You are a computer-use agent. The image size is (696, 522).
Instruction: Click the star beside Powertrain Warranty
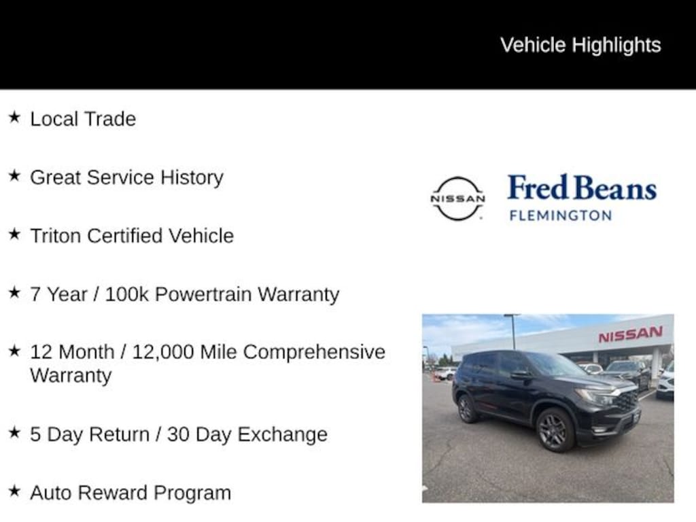point(14,293)
